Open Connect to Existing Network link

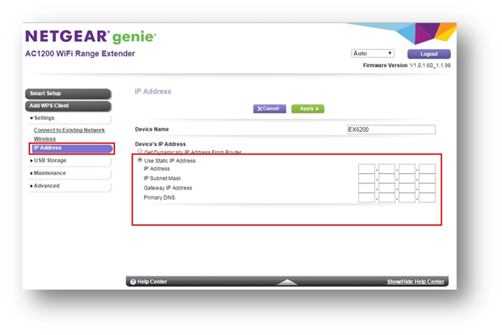[69, 131]
